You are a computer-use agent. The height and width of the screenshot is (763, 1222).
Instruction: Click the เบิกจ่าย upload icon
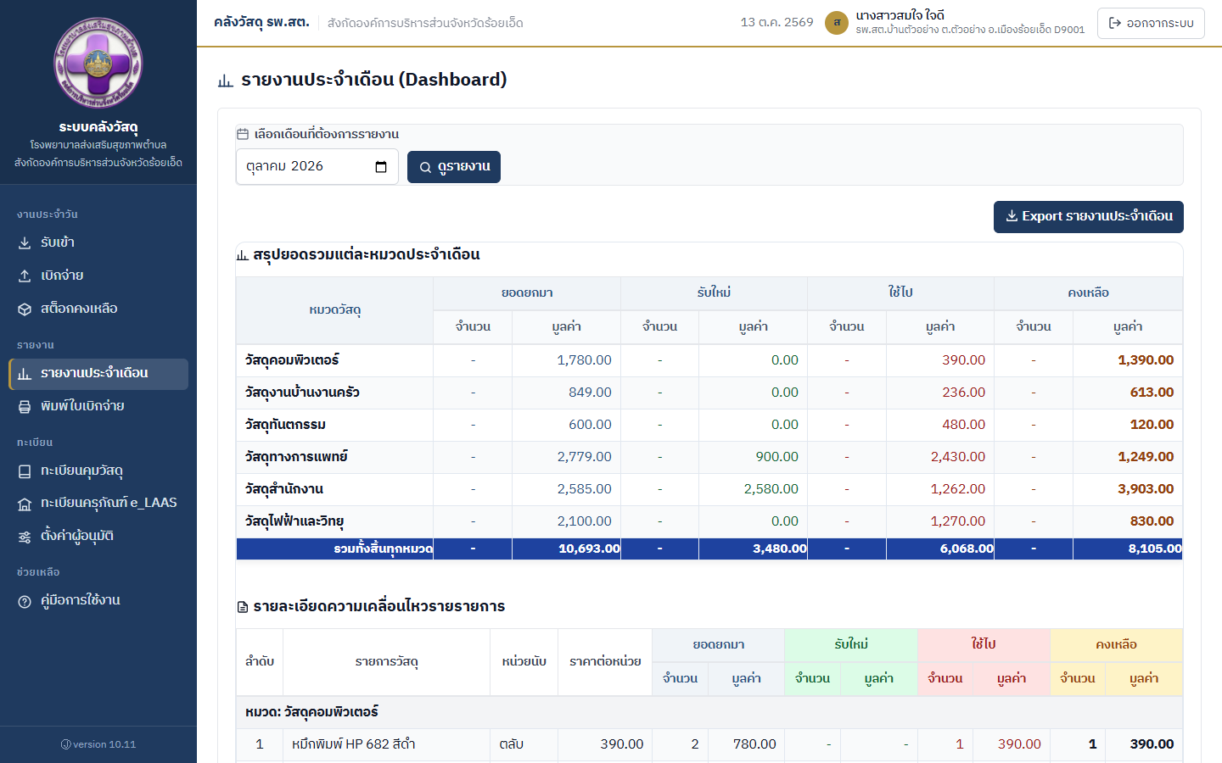click(25, 276)
